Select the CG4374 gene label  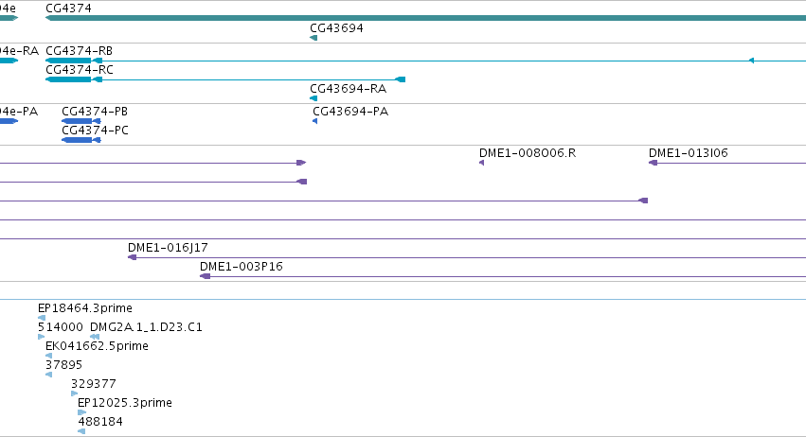pyautogui.click(x=68, y=9)
